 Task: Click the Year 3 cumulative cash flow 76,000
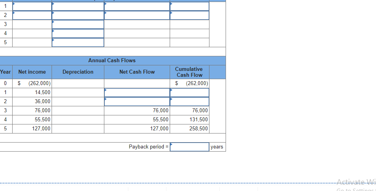[200, 111]
